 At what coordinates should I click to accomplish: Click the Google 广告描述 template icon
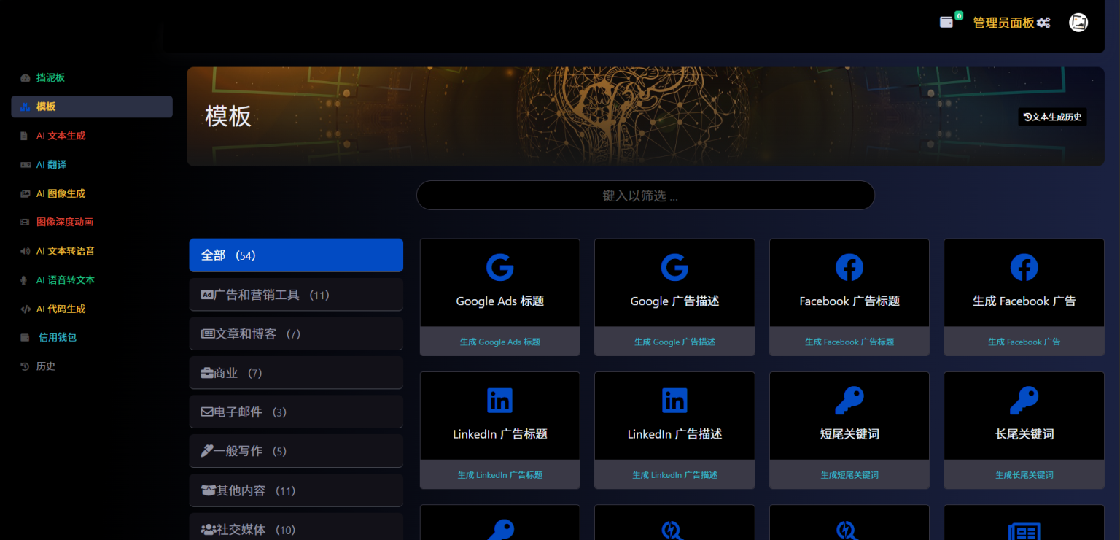[x=674, y=268]
